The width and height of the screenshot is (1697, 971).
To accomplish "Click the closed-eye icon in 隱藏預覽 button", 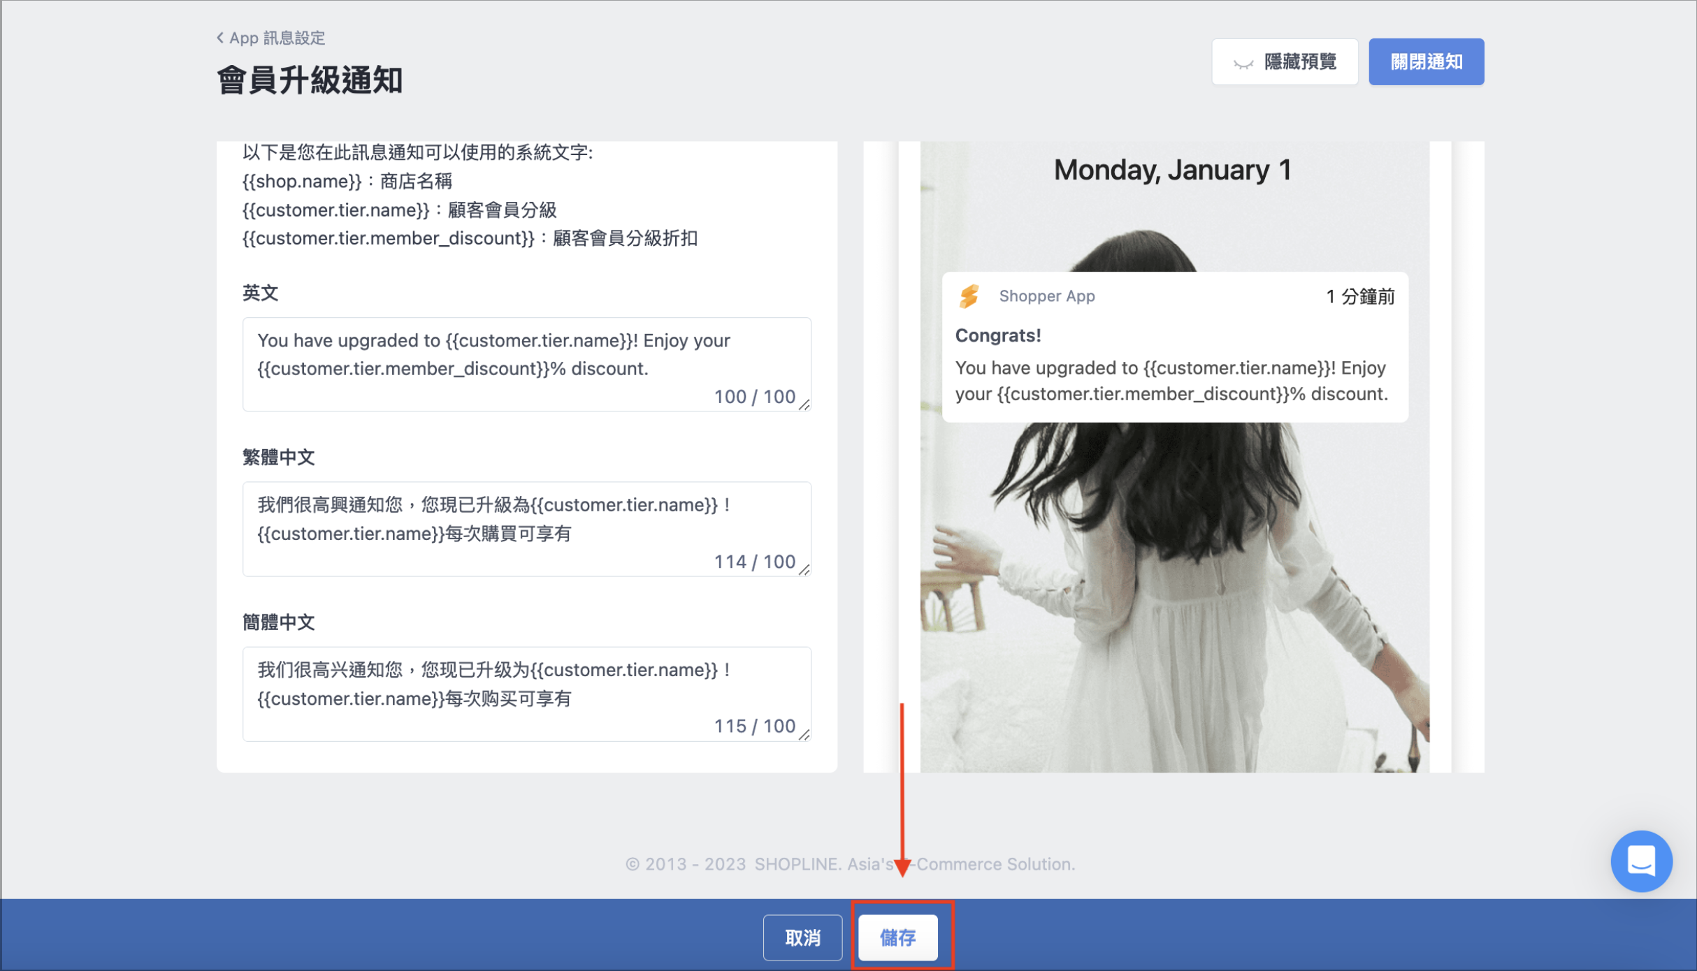I will [1243, 64].
